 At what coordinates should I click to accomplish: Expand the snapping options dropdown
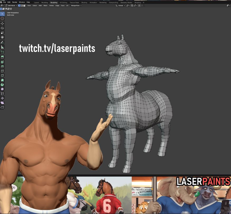coord(135,6)
